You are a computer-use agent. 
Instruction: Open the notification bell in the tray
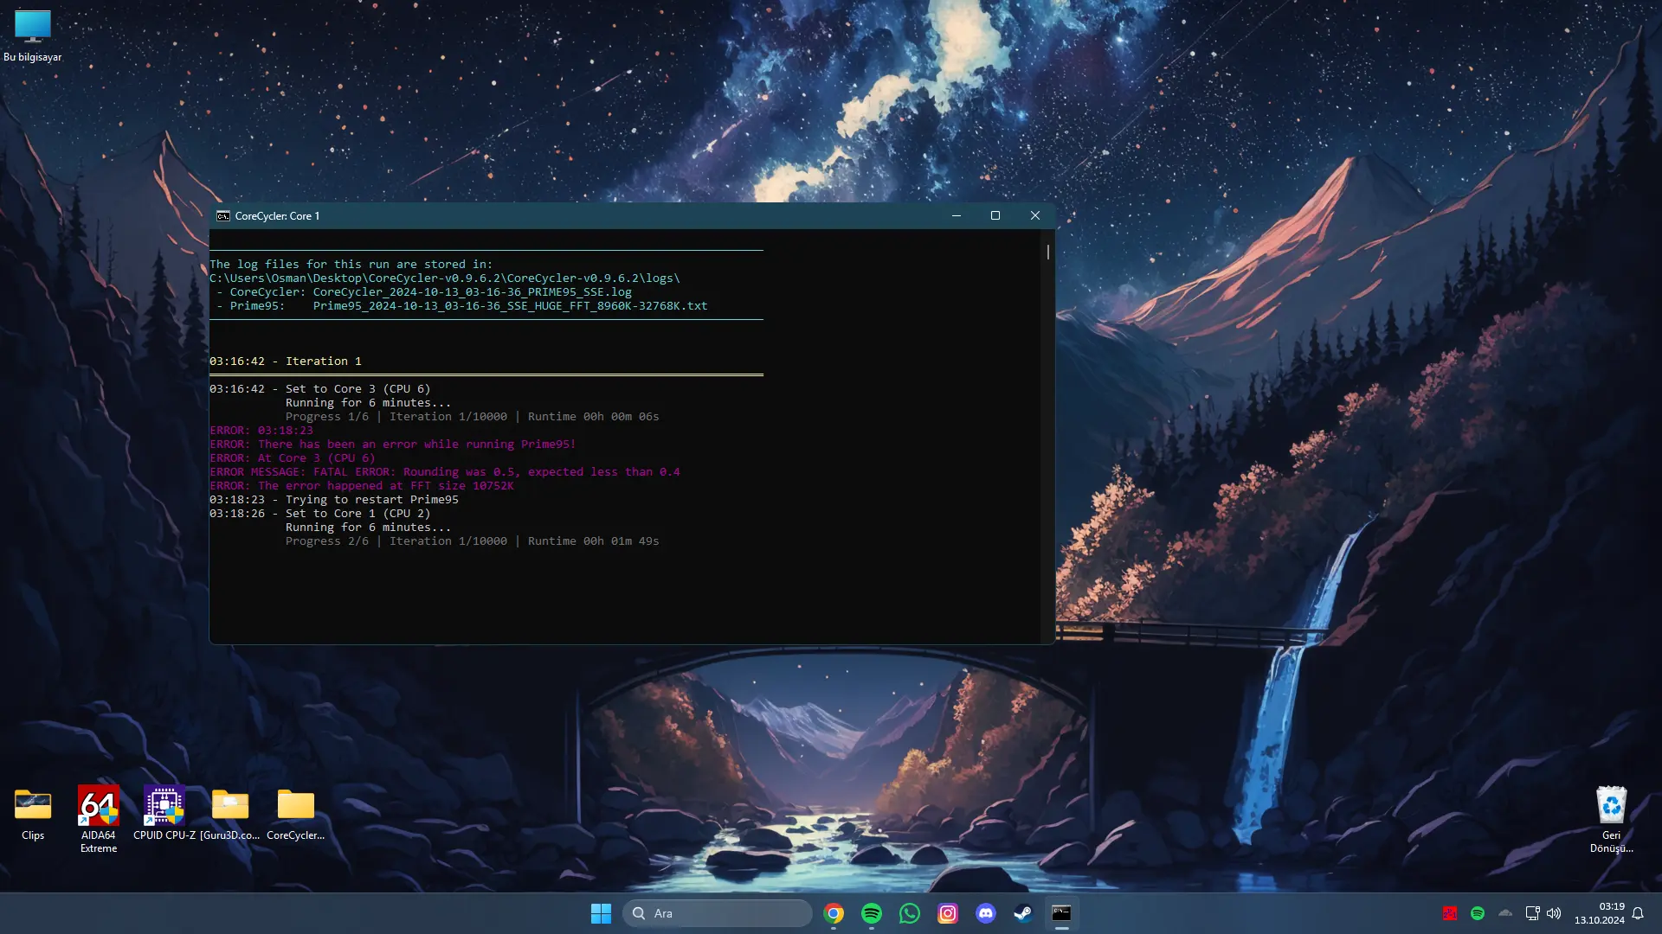[1638, 913]
